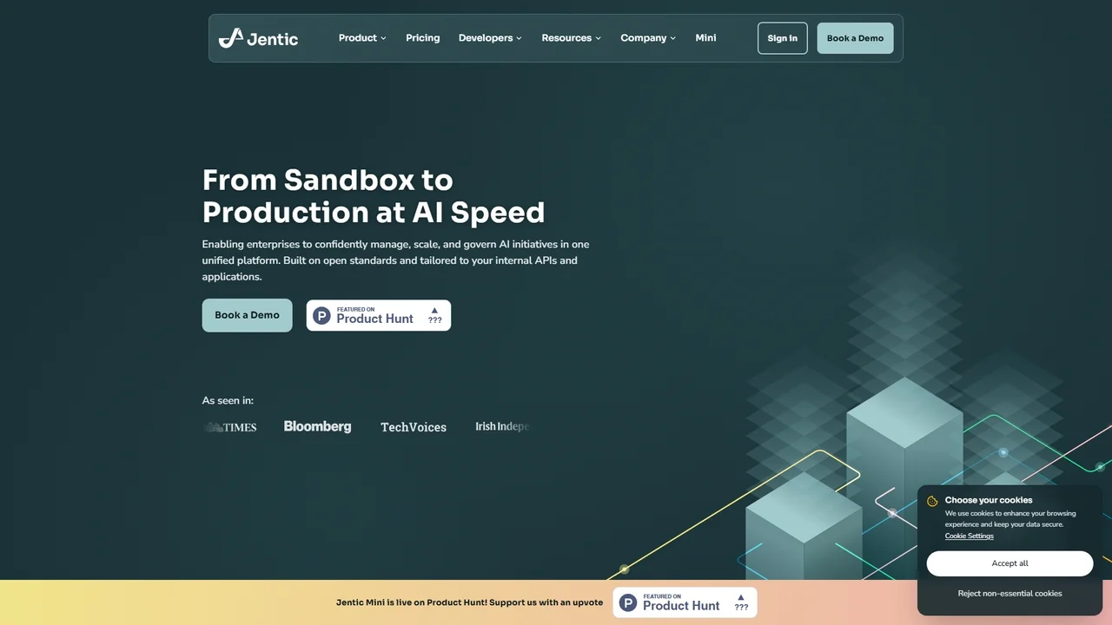Expand the Product dropdown menu
This screenshot has width=1112, height=625.
[362, 38]
